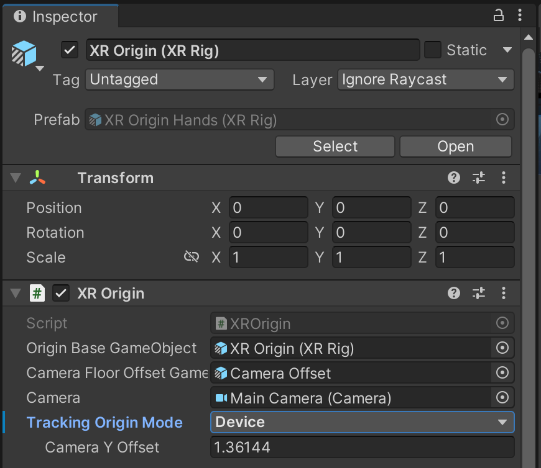
Task: Click the prefab Select button
Action: click(335, 146)
